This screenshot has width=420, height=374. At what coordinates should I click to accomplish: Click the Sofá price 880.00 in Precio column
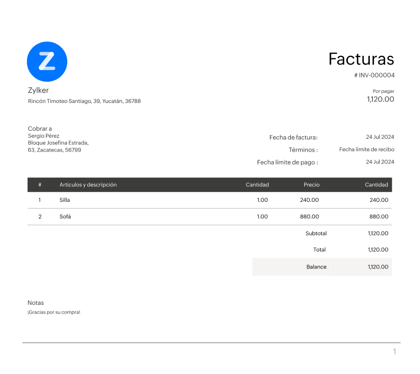309,217
